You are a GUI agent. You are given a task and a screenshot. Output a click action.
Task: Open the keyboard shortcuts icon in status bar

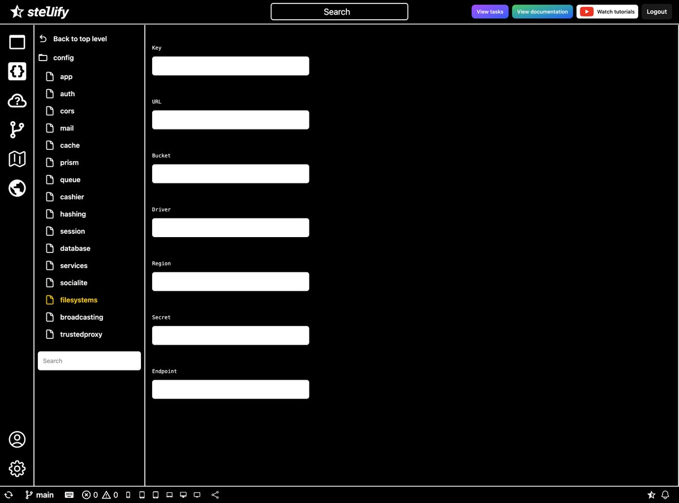pos(69,495)
